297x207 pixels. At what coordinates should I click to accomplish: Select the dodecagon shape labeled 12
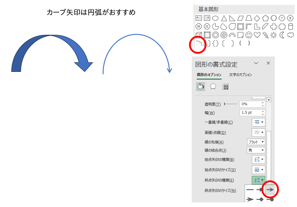[x=207, y=27]
